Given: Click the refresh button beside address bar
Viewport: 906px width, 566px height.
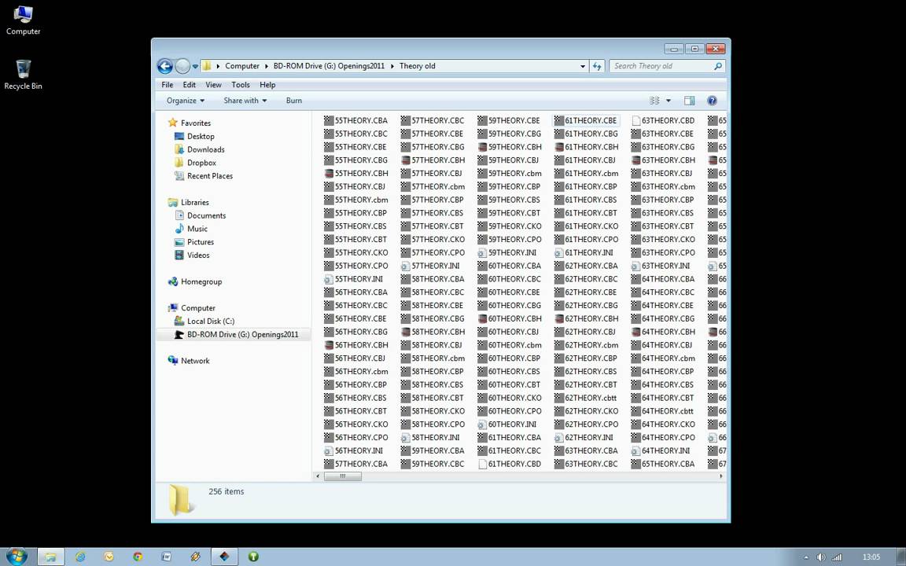Looking at the screenshot, I should tap(597, 66).
